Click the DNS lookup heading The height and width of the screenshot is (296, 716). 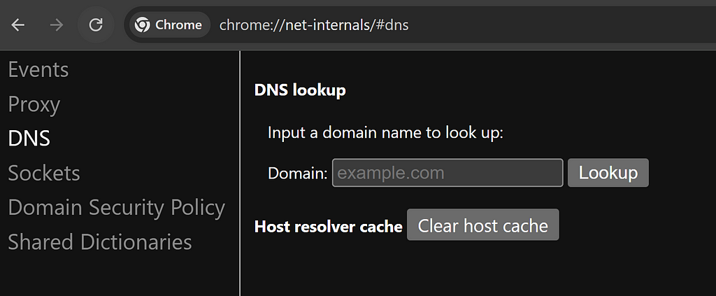pyautogui.click(x=300, y=90)
